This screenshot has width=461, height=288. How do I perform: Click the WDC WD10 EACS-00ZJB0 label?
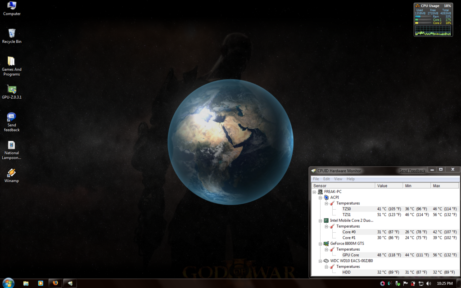pos(352,261)
